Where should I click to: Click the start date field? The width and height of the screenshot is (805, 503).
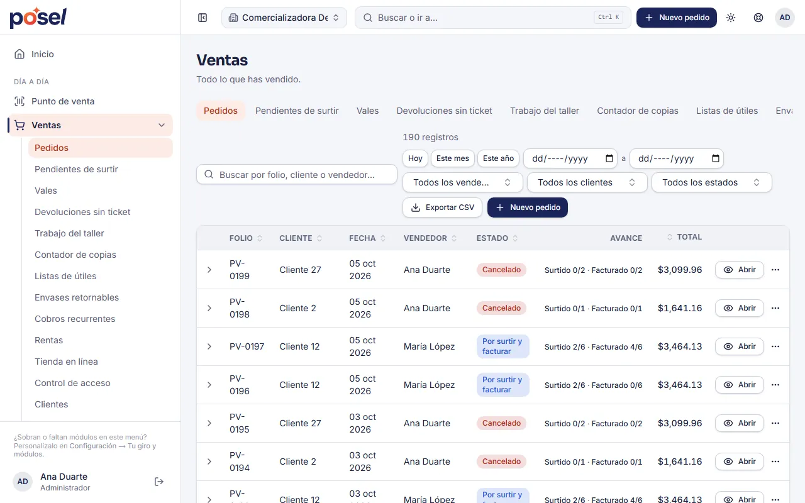click(570, 158)
